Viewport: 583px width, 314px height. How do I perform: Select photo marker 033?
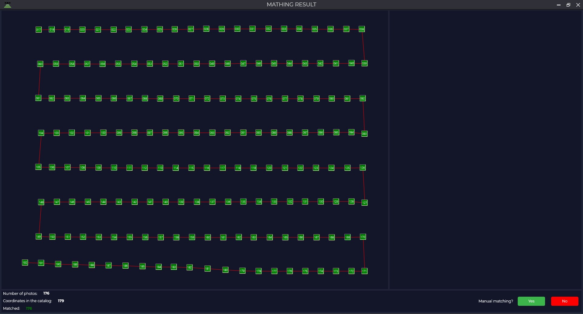(x=284, y=29)
